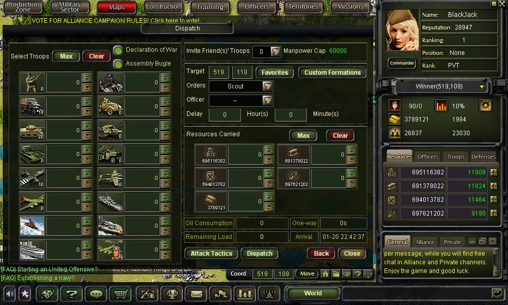Open the Construction tab
This screenshot has width=508, height=305.
coord(163,7)
